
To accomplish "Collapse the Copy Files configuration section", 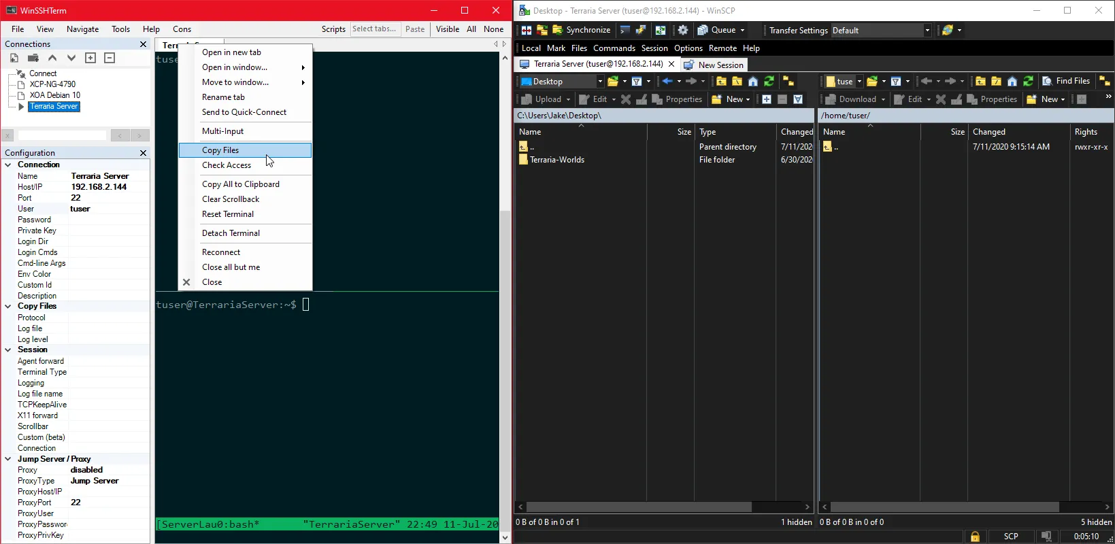I will pos(8,306).
